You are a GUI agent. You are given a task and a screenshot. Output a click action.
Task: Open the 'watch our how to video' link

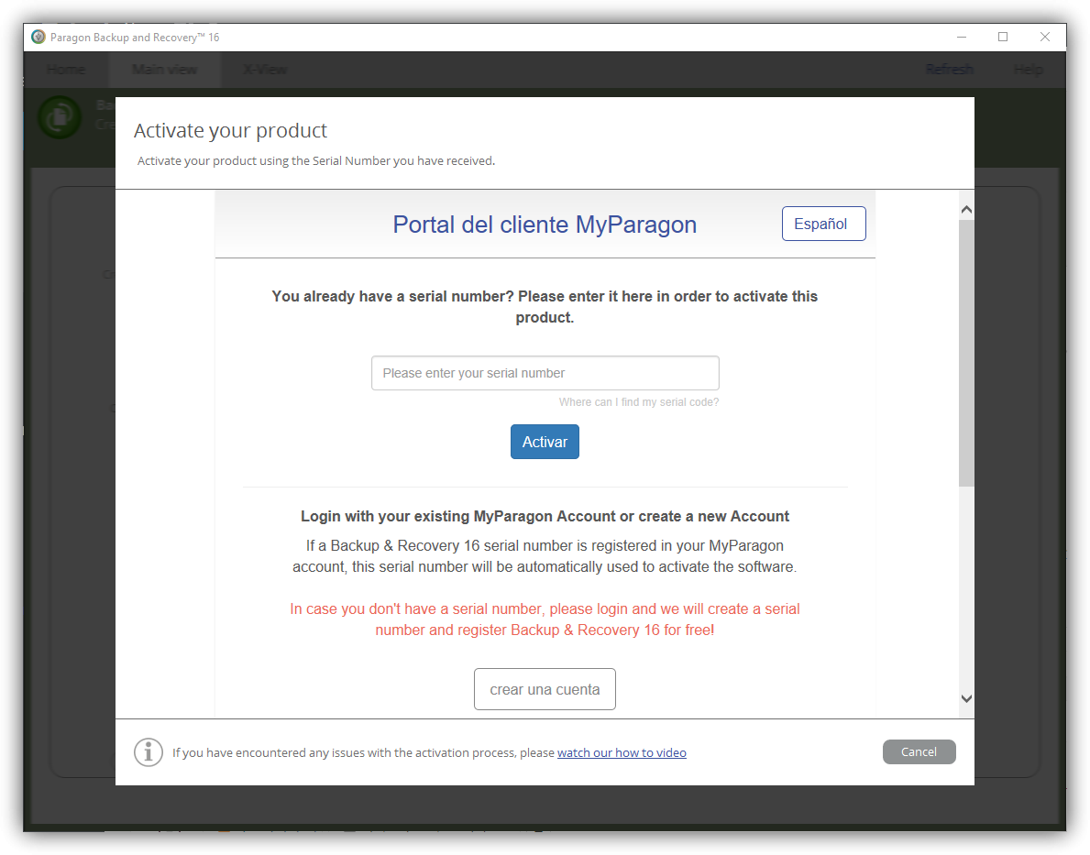coord(622,752)
